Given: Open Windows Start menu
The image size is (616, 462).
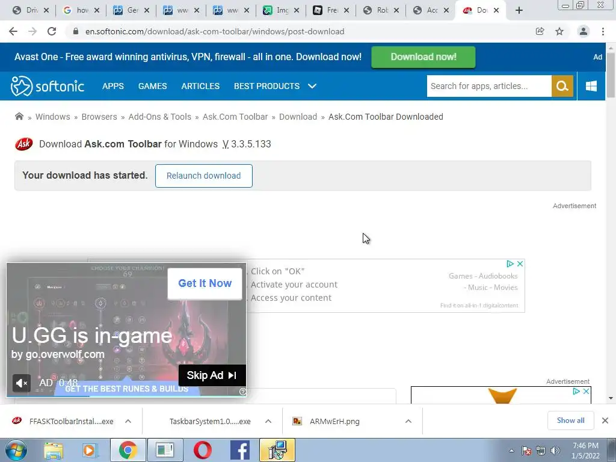Looking at the screenshot, I should (16, 450).
